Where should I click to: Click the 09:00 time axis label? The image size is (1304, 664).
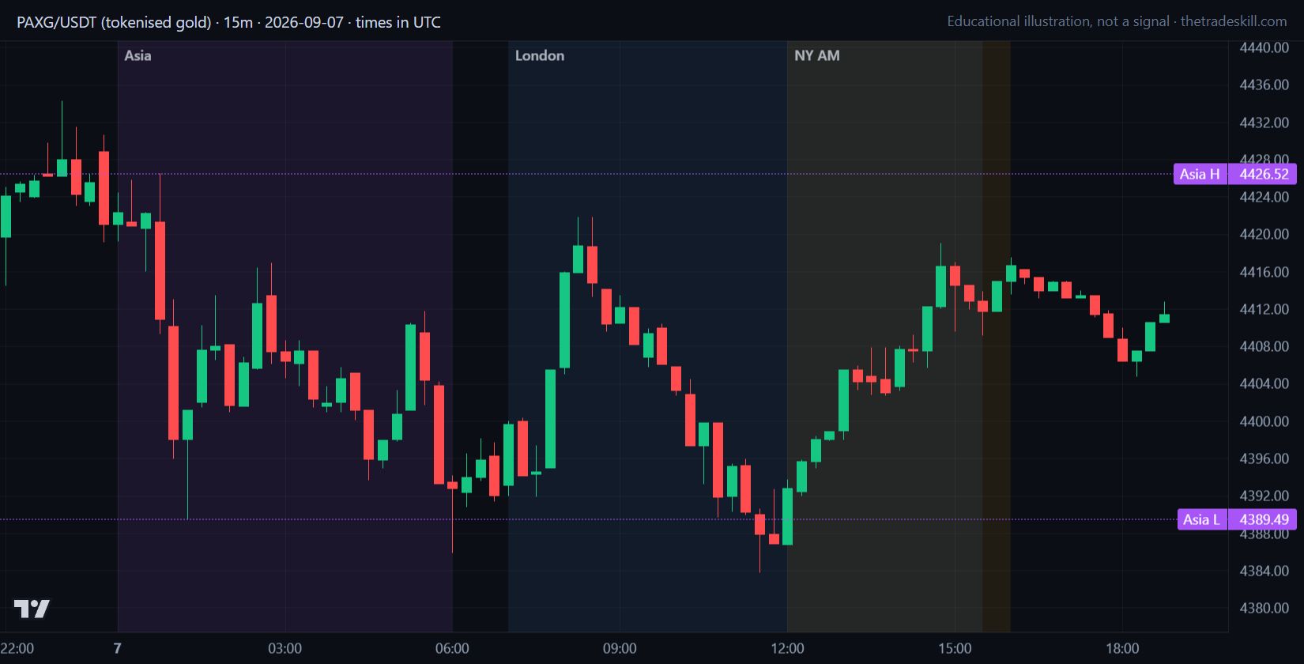[x=620, y=648]
